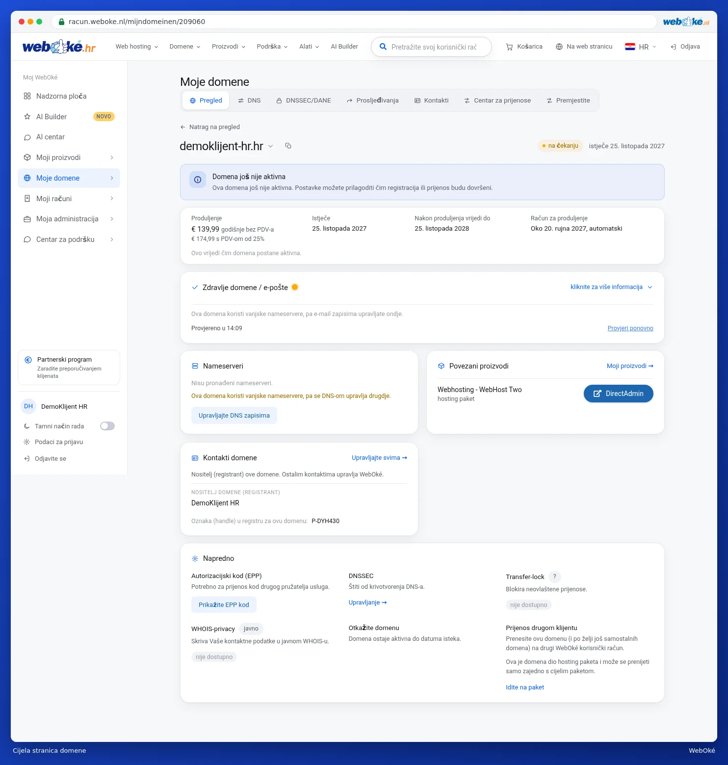The height and width of the screenshot is (765, 728).
Task: Click the globe icon for Na web stranicu
Action: click(x=559, y=47)
